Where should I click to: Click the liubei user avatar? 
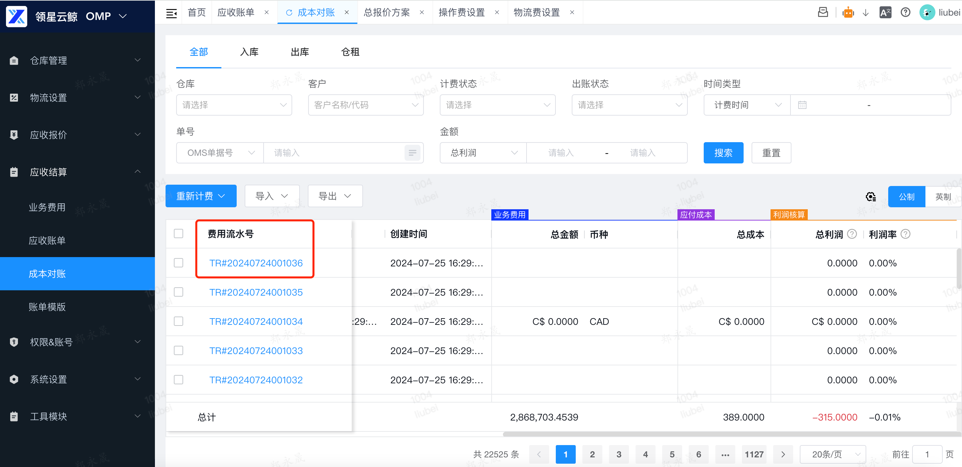tap(927, 13)
